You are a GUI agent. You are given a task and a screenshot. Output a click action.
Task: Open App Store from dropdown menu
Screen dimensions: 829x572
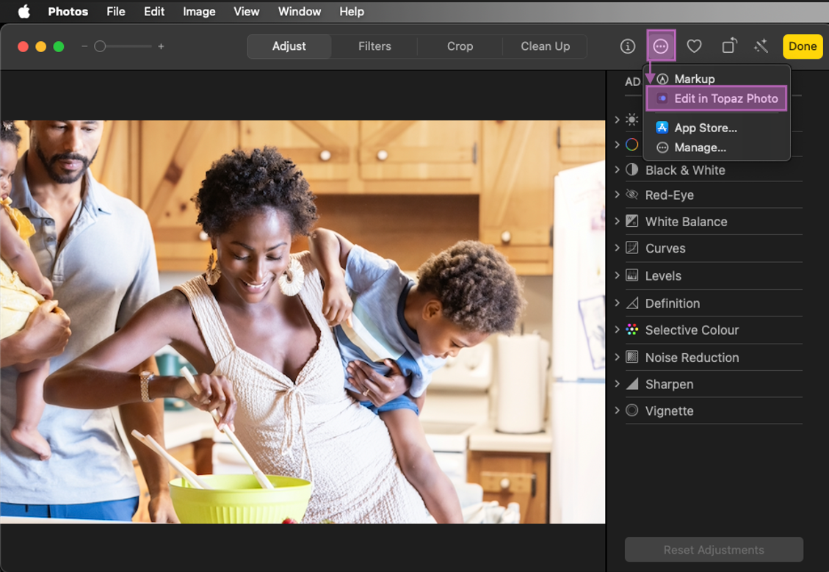tap(705, 128)
